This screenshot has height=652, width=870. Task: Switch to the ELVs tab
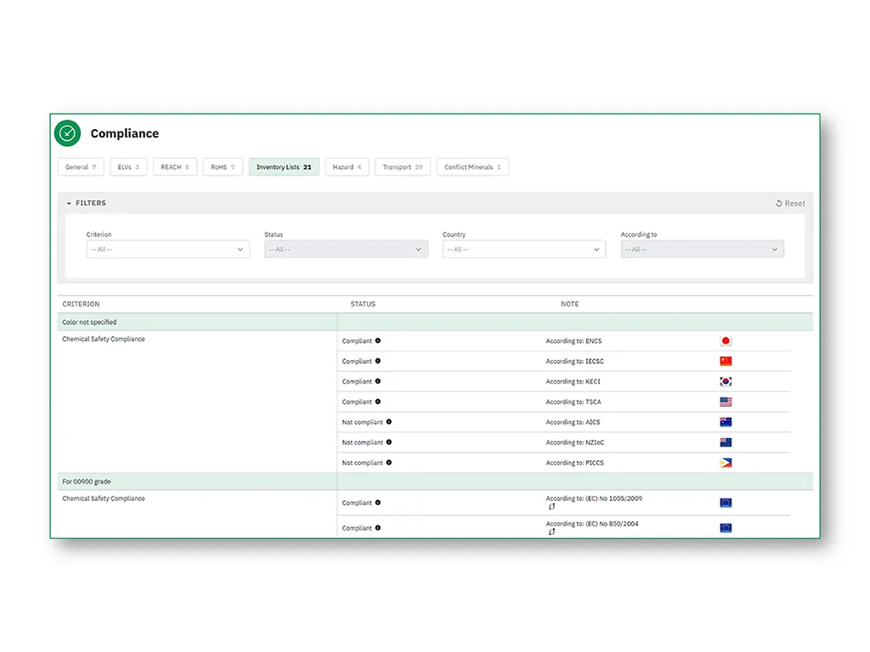(x=128, y=167)
